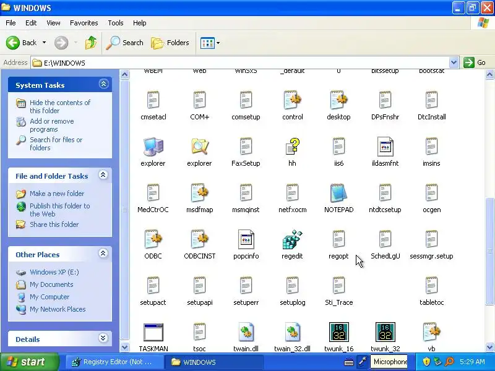Select the twain_32.dll file icon
This screenshot has width=495, height=371.
click(292, 332)
